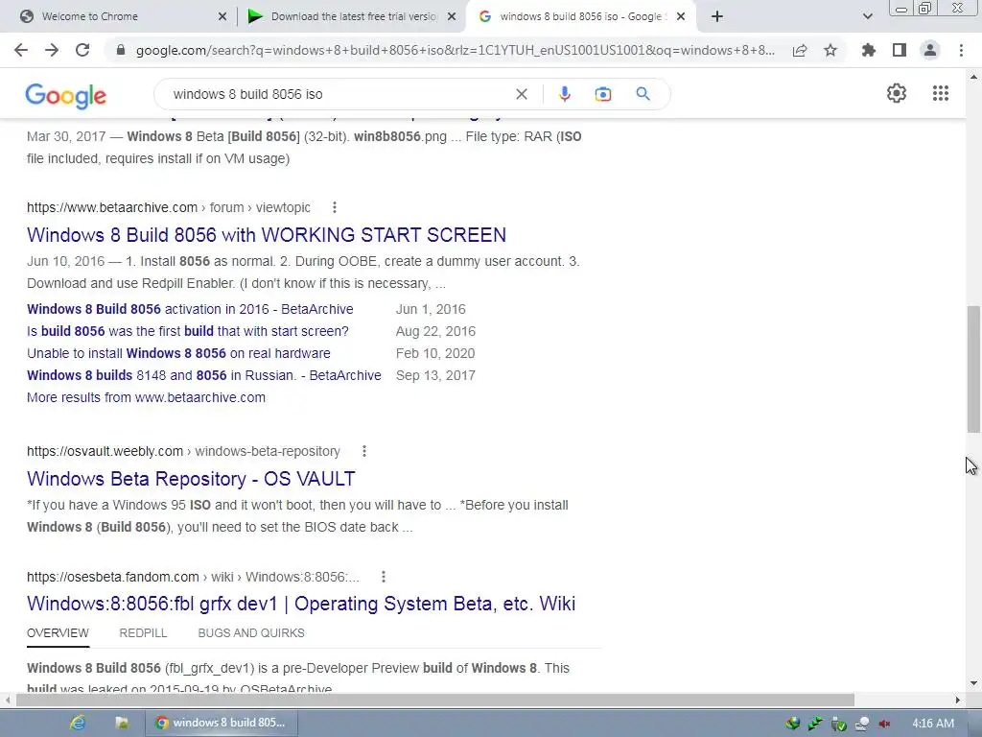
Task: Click osvault.weebly.com breadcrumb URL text
Action: [x=183, y=451]
